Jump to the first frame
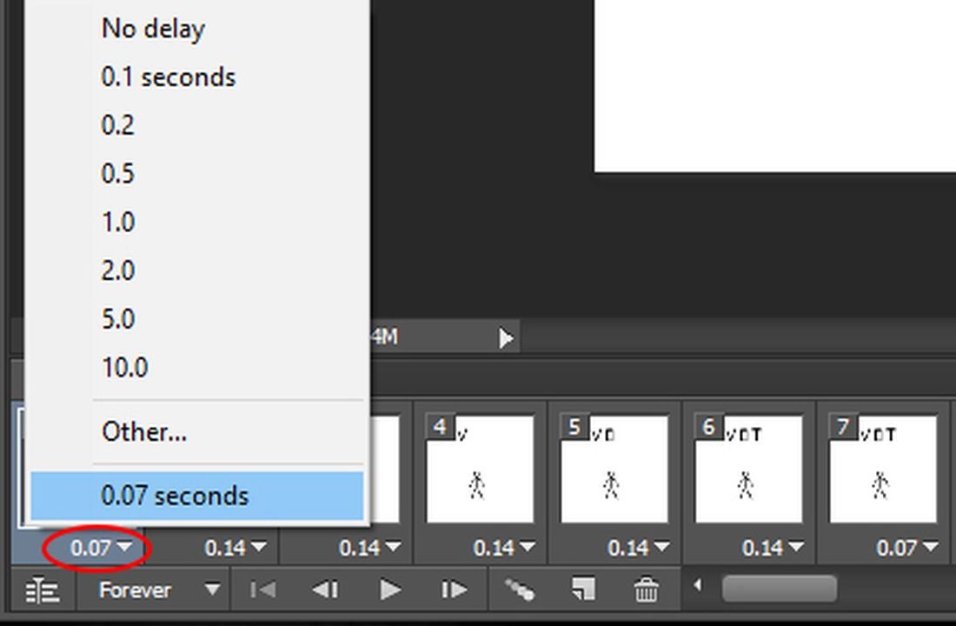The height and width of the screenshot is (626, 956). (x=262, y=589)
